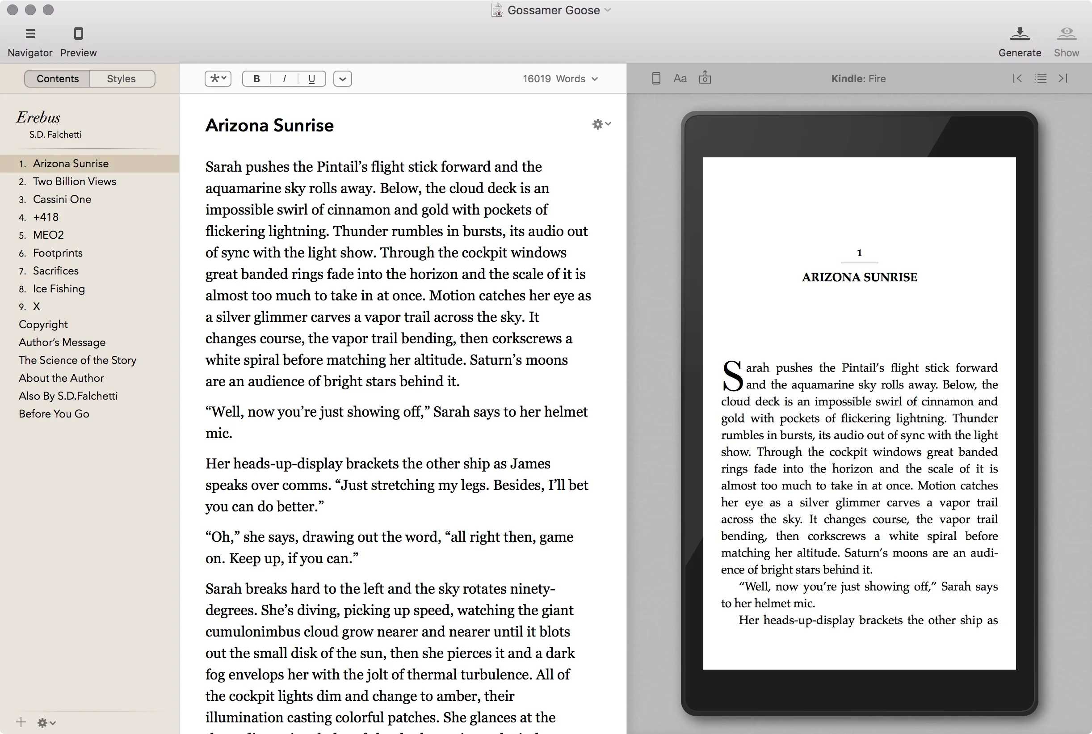Open the About the Author section
Viewport: 1092px width, 734px height.
[89, 378]
